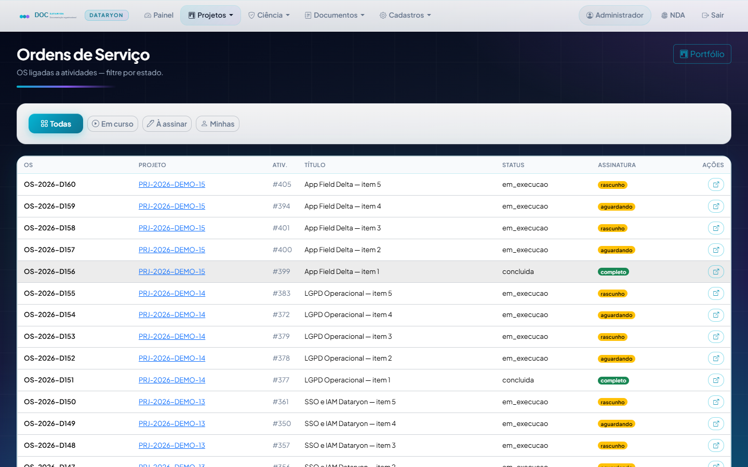Open the NDA menu item
Image resolution: width=748 pixels, height=467 pixels.
[673, 16]
